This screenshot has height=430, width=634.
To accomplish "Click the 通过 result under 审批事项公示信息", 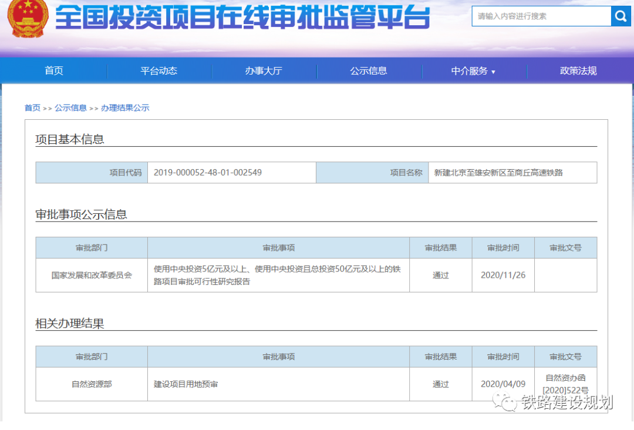I will click(x=440, y=274).
